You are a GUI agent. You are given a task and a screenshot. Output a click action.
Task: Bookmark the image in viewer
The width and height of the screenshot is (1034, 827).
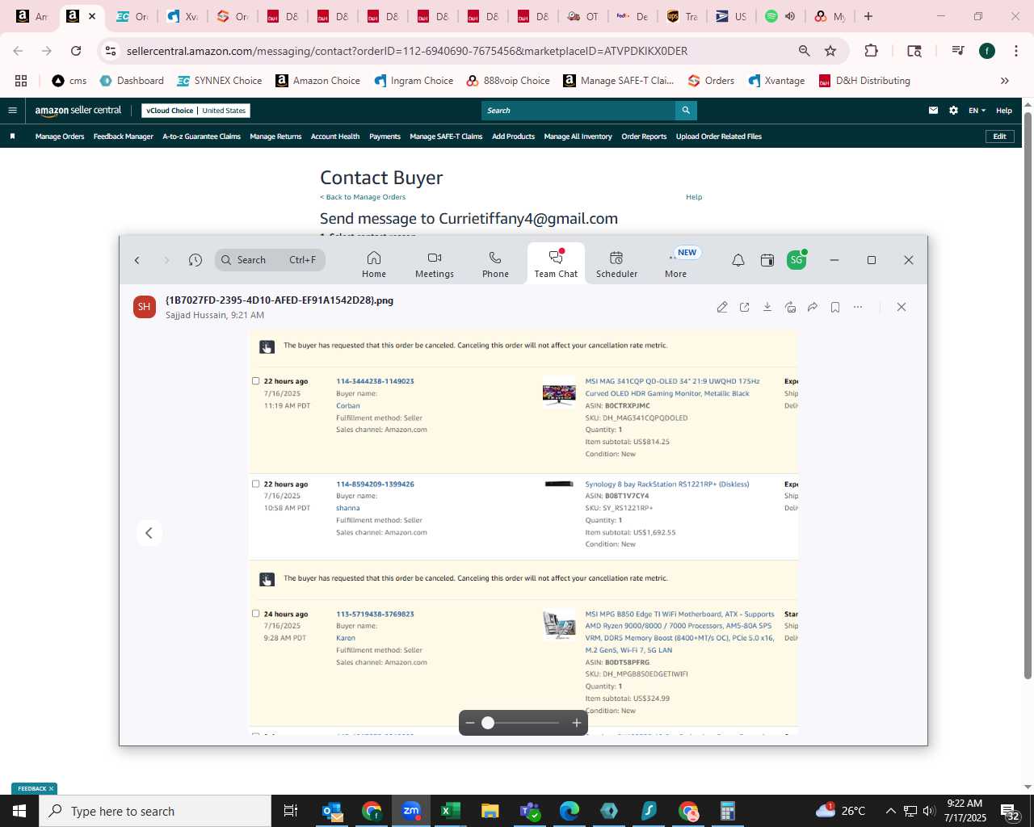point(835,307)
